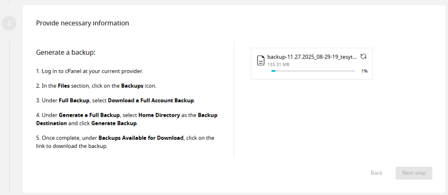Click the backup file document icon
The image size is (448, 195).
click(x=260, y=61)
